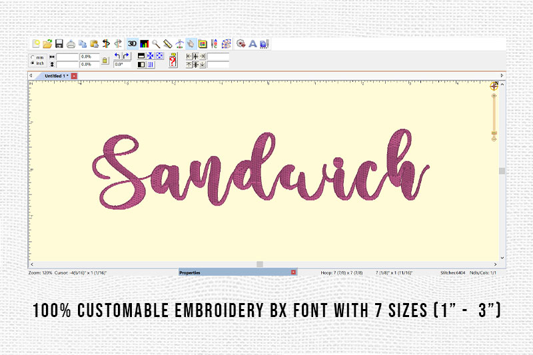Screen dimensions: 533x355
Task: Create a new design page
Action: (x=36, y=43)
